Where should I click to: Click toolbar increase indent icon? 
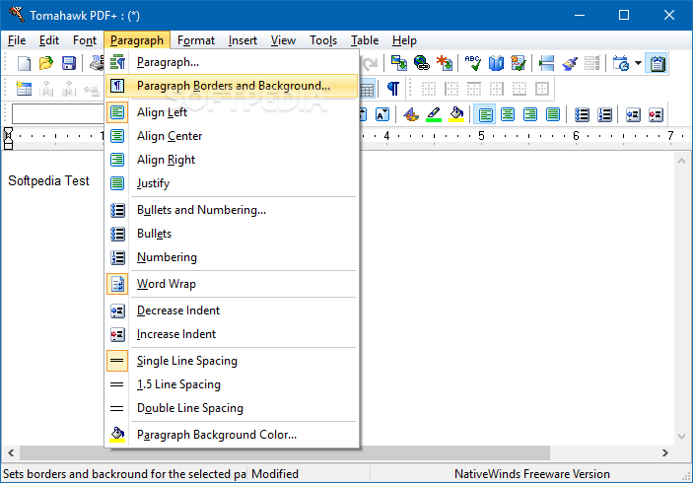point(656,115)
